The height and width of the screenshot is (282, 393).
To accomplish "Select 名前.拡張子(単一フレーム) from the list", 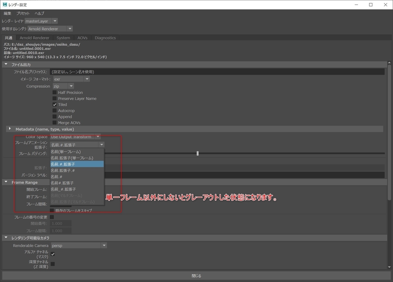I will (x=77, y=158).
